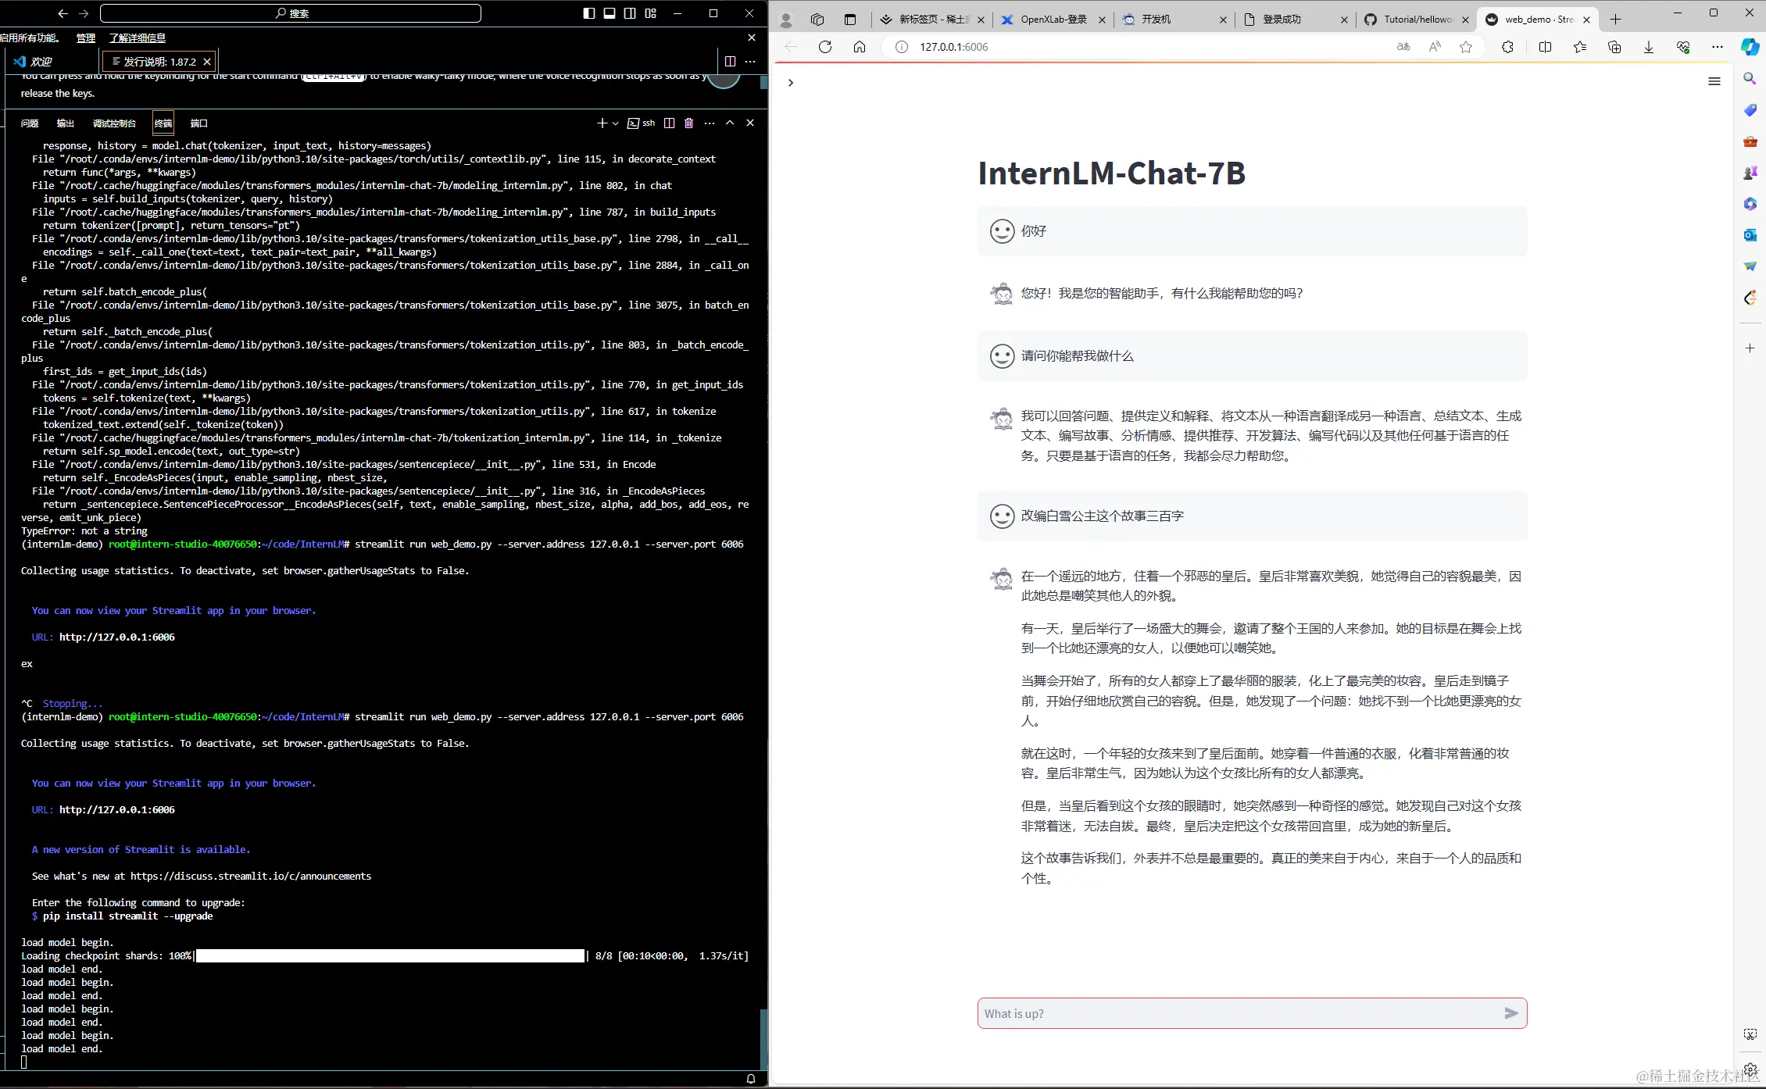Open Edge tab actions menu icon
The image size is (1766, 1089).
(850, 20)
